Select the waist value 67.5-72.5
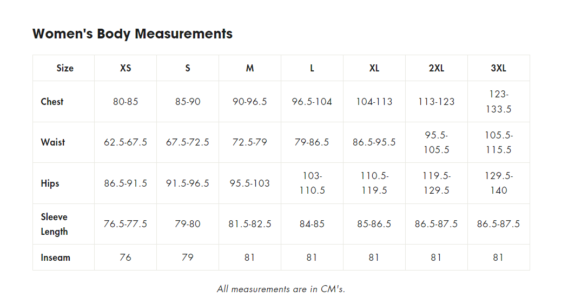This screenshot has height=303, width=568. 188,142
